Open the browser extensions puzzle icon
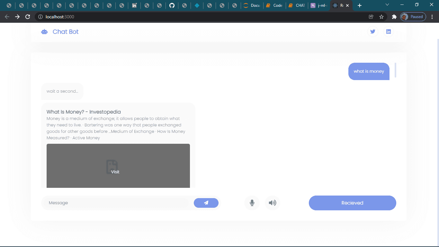This screenshot has height=247, width=439. click(x=394, y=17)
